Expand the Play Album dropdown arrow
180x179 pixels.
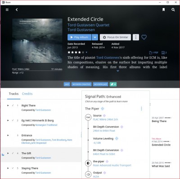[95, 37]
